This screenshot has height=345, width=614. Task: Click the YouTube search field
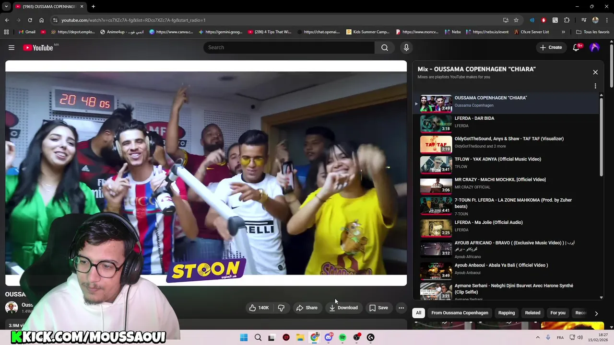coord(289,47)
